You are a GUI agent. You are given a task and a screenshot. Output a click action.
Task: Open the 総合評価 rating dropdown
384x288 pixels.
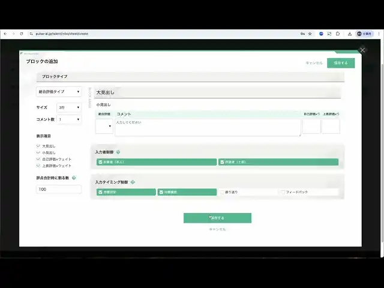(x=103, y=127)
